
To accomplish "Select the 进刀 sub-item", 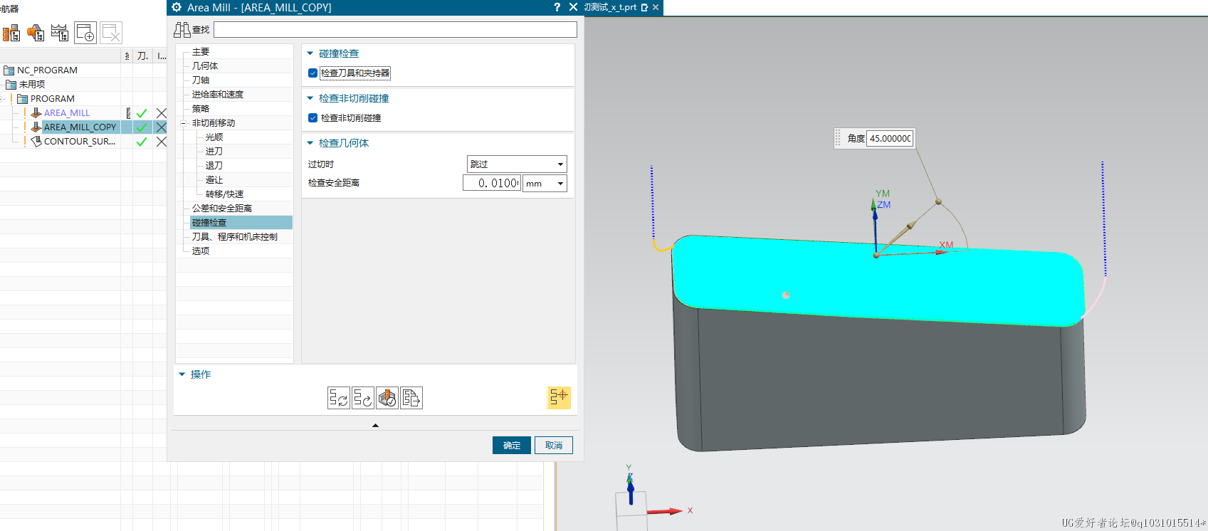I will [x=214, y=152].
